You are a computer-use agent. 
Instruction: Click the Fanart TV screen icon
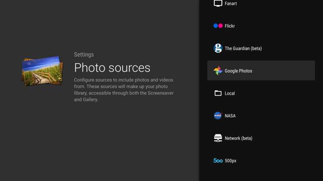point(218,3)
